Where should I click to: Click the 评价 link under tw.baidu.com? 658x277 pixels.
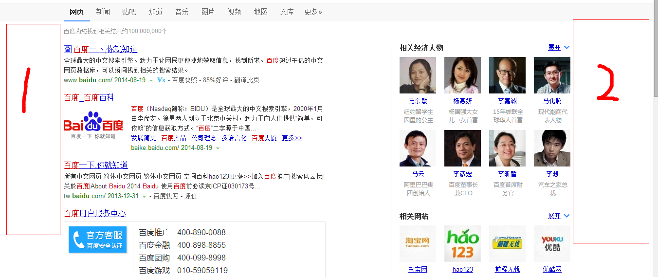(x=191, y=196)
